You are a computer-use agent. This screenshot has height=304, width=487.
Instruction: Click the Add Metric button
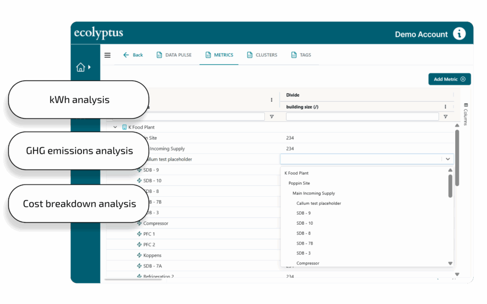point(449,79)
